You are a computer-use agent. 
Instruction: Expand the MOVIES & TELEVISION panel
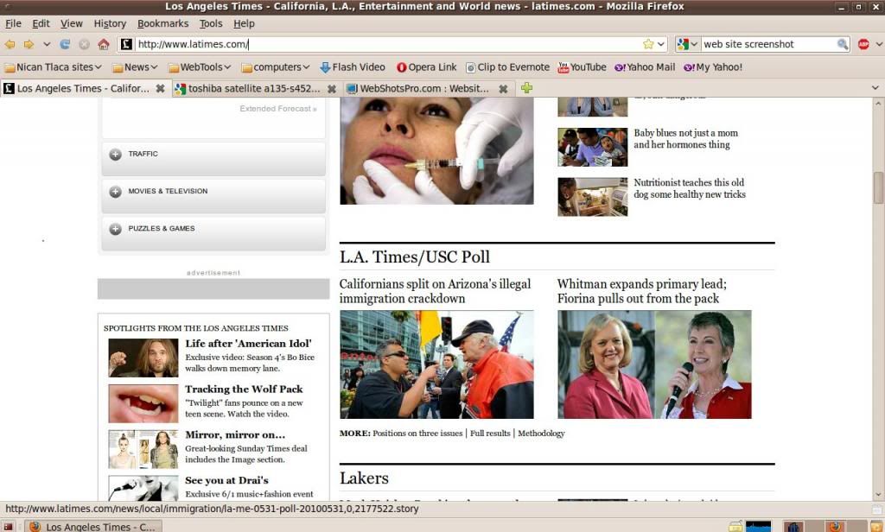(213, 196)
